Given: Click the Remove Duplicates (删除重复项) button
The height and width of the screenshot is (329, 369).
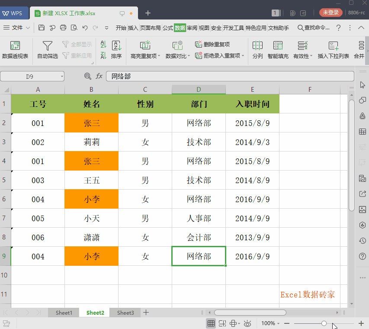Looking at the screenshot, I should 212,44.
